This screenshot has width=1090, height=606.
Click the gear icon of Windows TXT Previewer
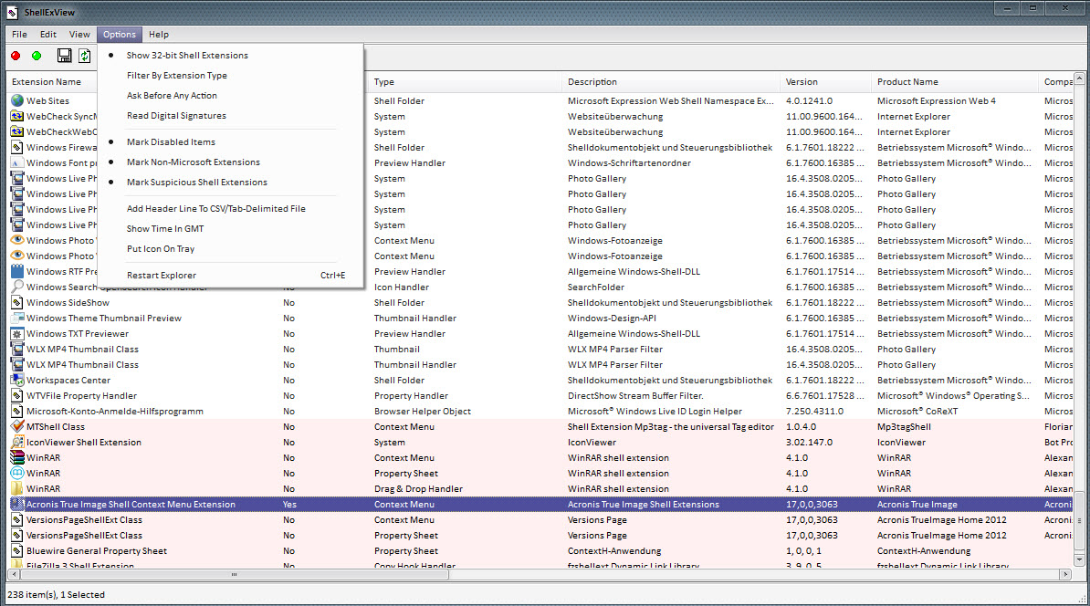click(17, 334)
